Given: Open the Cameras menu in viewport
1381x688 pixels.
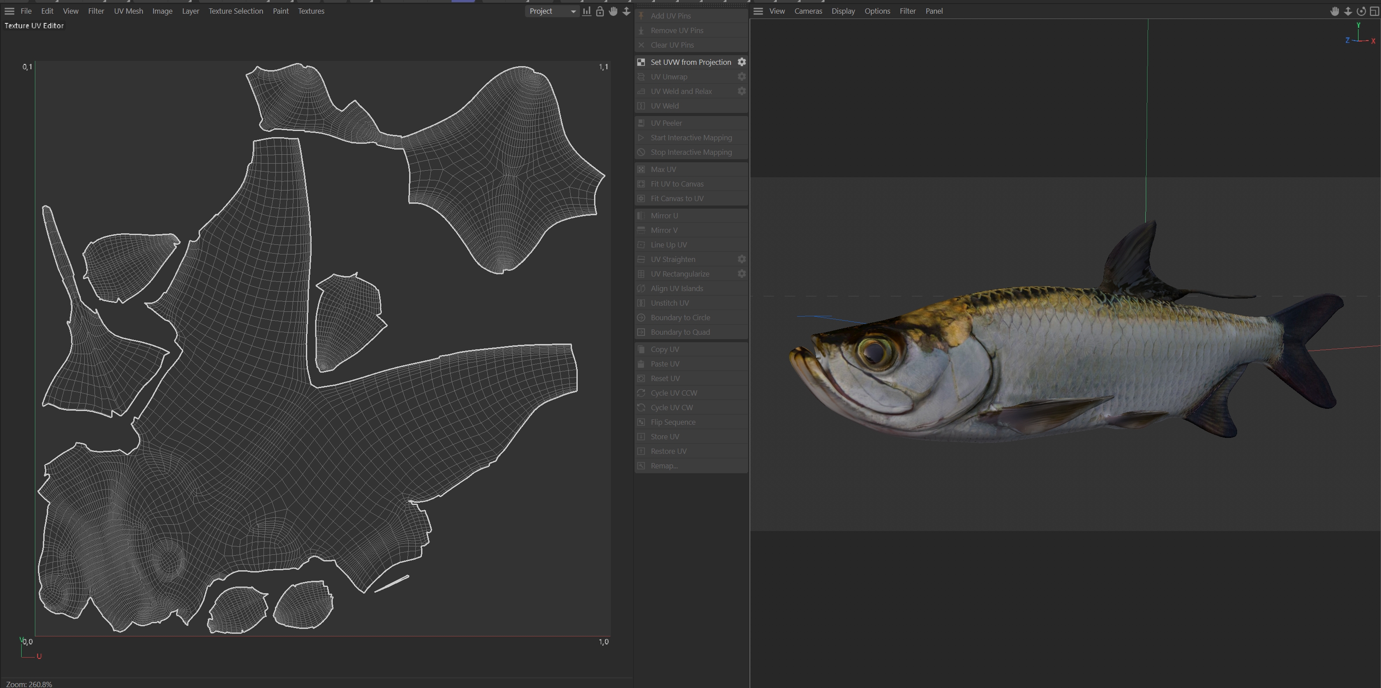Looking at the screenshot, I should pos(808,11).
